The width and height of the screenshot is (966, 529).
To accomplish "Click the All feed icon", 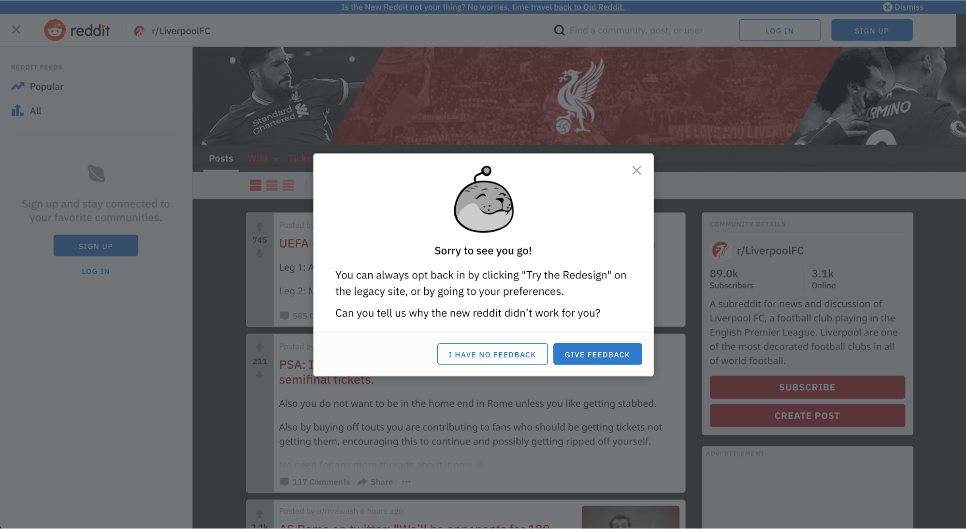I will click(17, 110).
